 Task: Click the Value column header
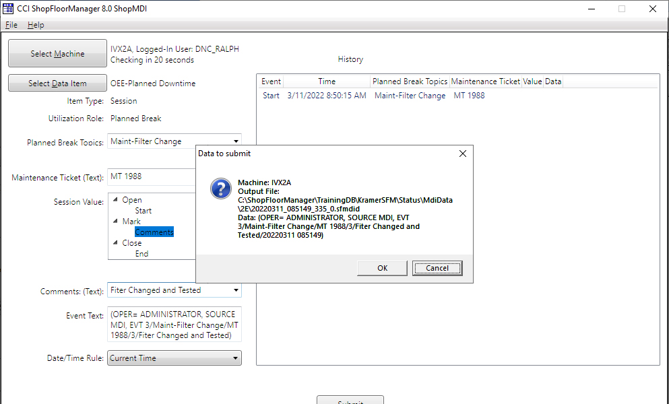(532, 81)
